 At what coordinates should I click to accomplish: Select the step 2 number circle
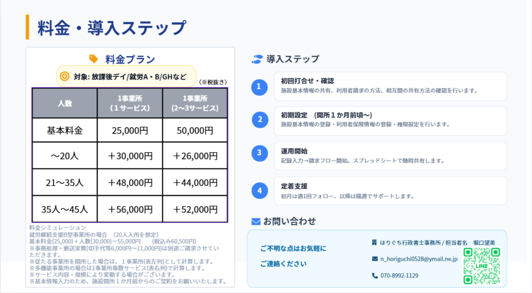tap(260, 120)
